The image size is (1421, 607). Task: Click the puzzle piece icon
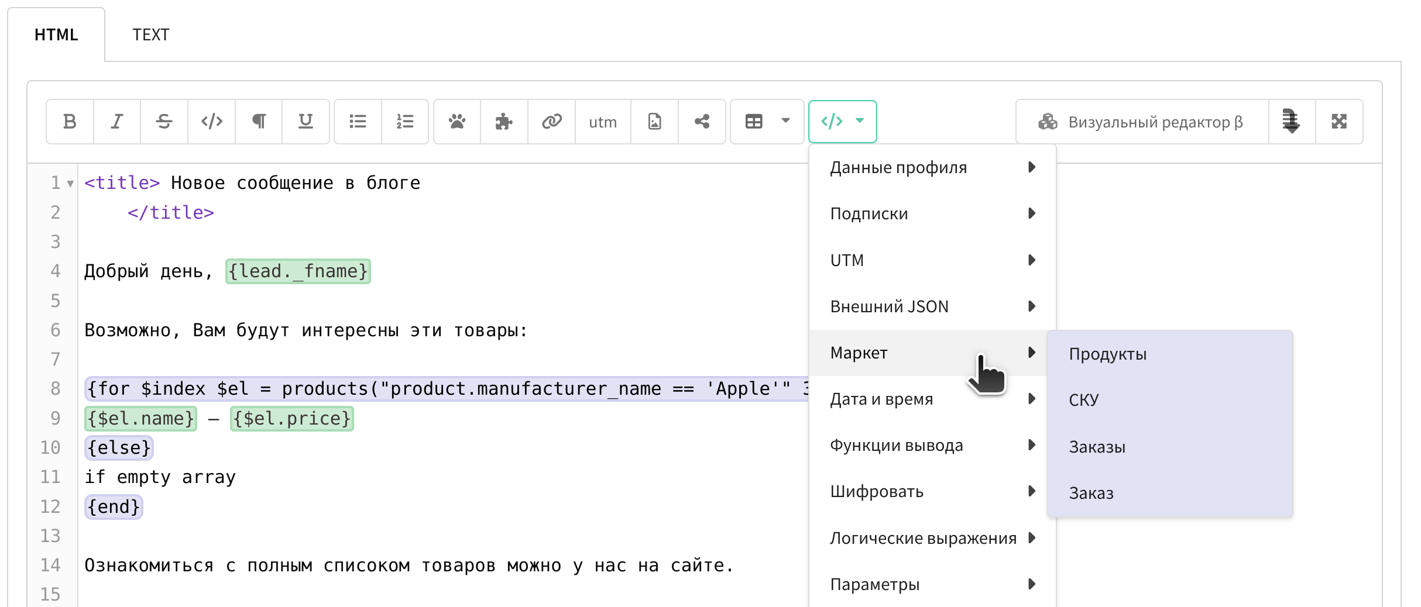[504, 122]
